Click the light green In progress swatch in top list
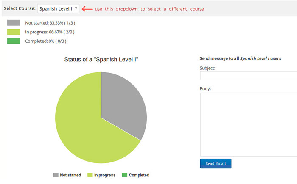Image resolution: width=297 pixels, height=184 pixels. 14,32
